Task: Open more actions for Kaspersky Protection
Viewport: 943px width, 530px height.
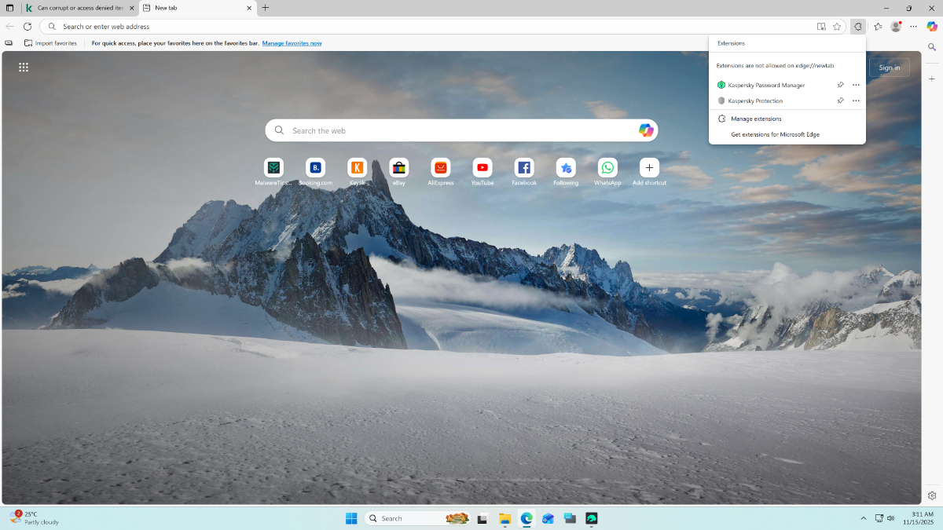Action: [x=856, y=101]
